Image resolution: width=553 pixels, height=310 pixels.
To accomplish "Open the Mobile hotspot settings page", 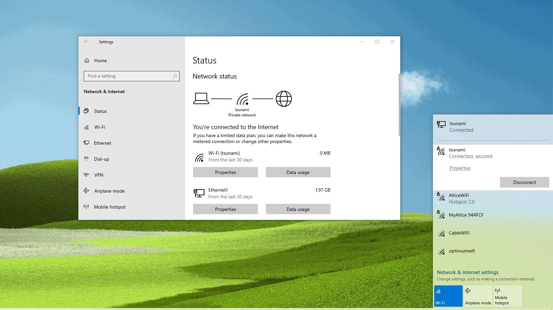I will [132, 207].
